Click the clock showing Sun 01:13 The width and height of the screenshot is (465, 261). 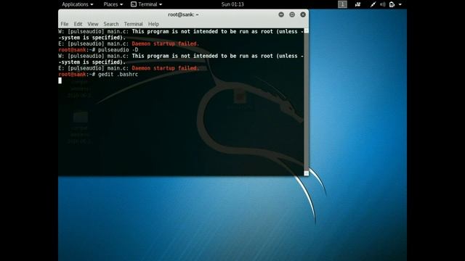click(232, 4)
